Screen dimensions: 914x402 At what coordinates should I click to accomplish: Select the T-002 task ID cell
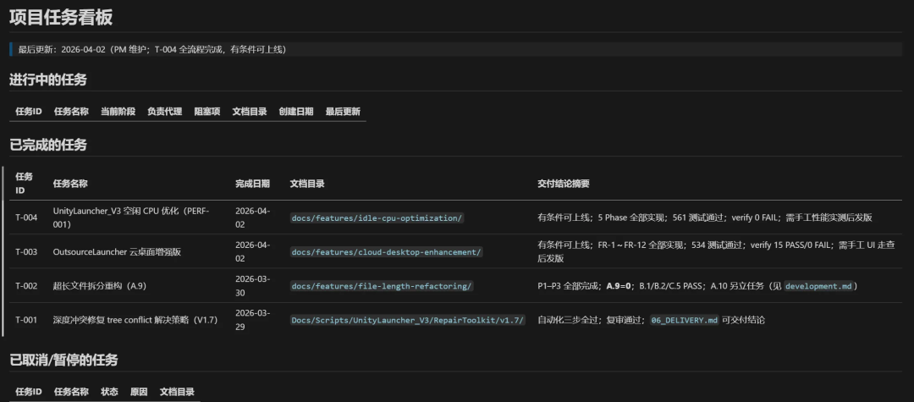tap(26, 286)
